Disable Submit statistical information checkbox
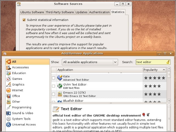The image size is (176, 132). point(24,20)
